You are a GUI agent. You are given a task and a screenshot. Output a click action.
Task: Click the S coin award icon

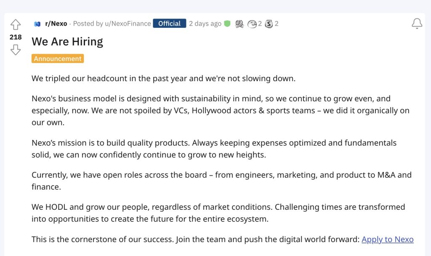(269, 24)
